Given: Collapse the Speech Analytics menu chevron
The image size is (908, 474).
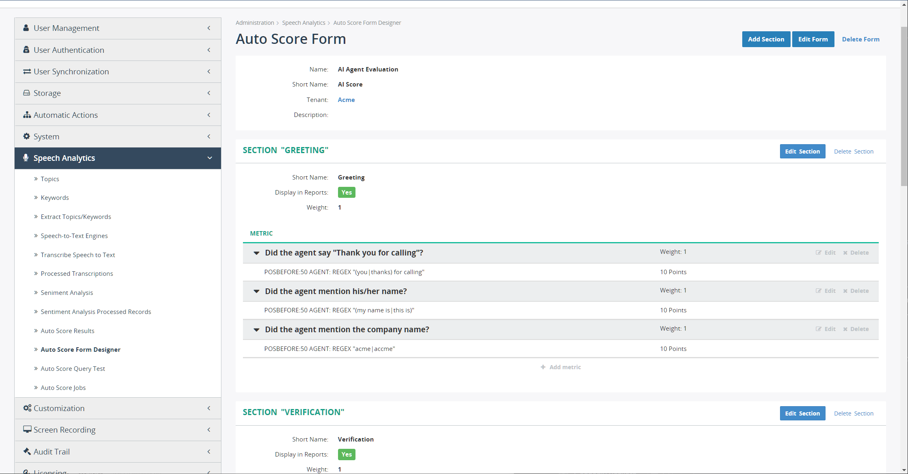Looking at the screenshot, I should (x=210, y=158).
